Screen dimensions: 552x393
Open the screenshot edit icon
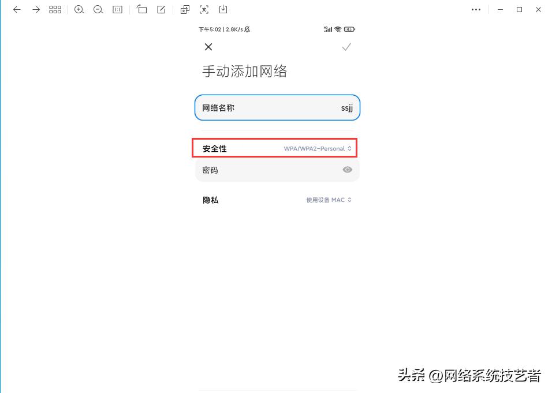pyautogui.click(x=161, y=9)
